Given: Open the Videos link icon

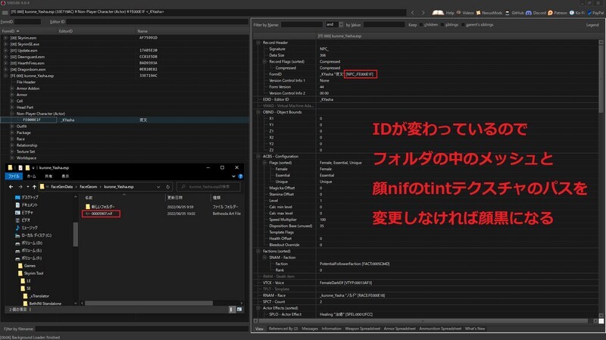Looking at the screenshot, I should [459, 13].
